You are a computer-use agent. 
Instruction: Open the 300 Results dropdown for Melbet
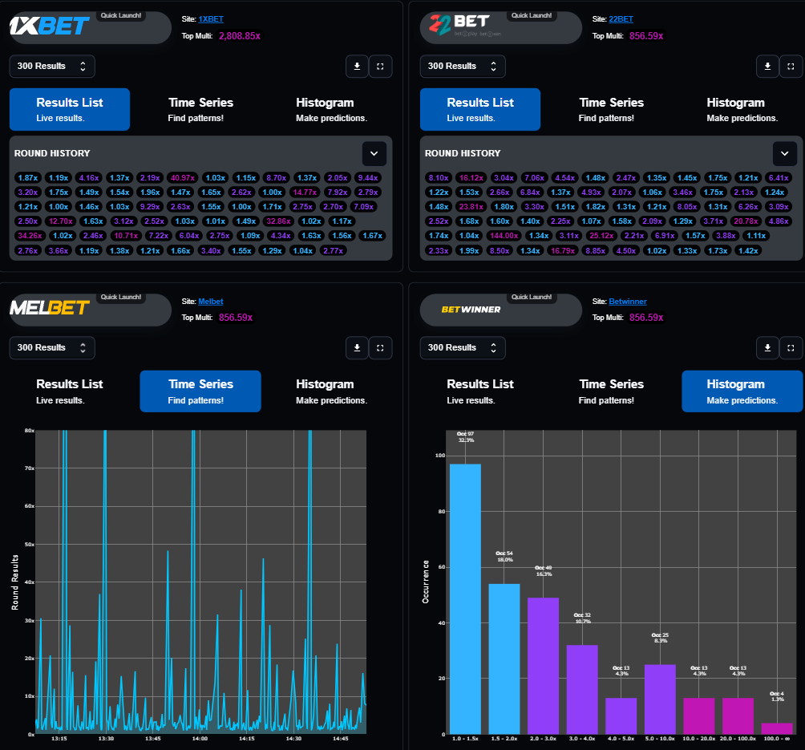(x=52, y=348)
